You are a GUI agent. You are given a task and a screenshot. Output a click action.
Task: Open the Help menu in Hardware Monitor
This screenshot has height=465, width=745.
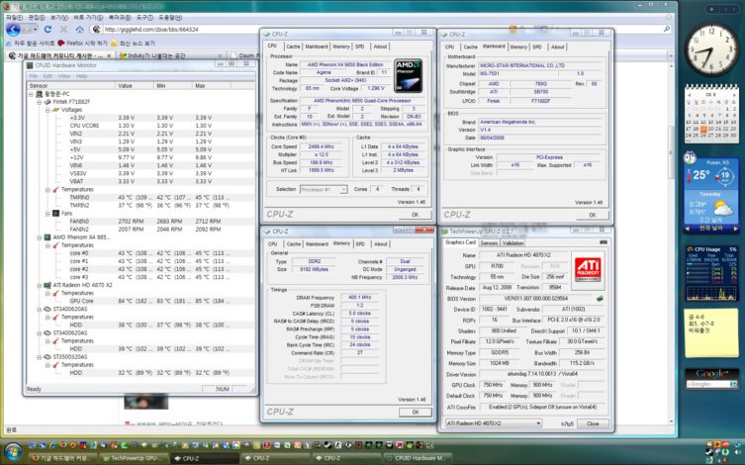coord(81,76)
